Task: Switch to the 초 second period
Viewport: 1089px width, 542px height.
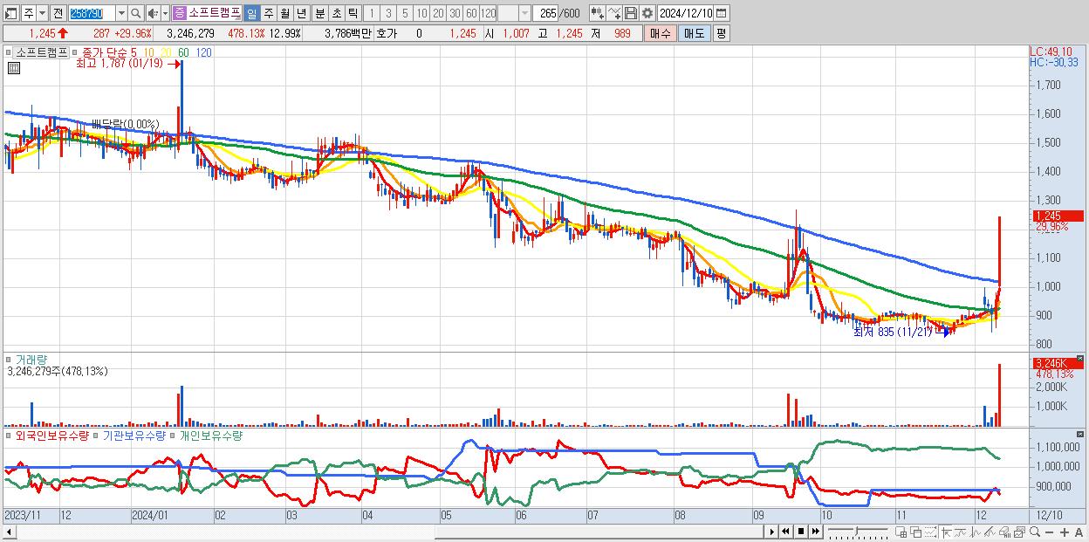Action: (336, 13)
